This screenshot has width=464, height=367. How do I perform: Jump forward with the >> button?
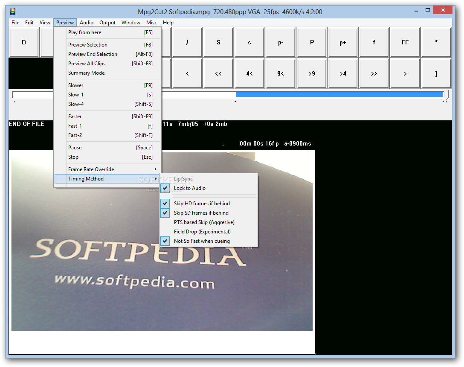tap(374, 73)
